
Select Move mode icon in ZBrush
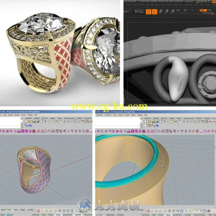tap(161, 11)
